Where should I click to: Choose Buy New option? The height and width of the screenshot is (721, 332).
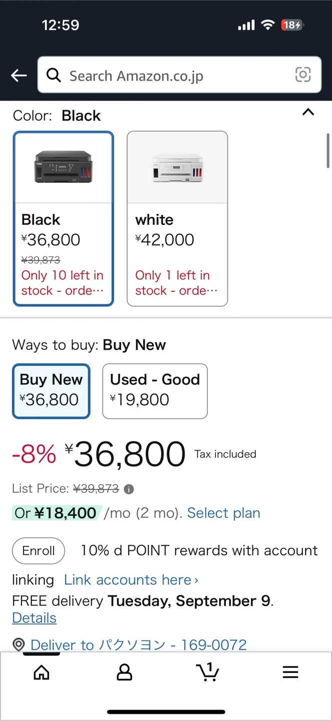pyautogui.click(x=51, y=391)
